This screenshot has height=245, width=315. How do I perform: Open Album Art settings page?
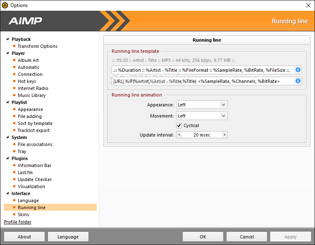pos(28,60)
